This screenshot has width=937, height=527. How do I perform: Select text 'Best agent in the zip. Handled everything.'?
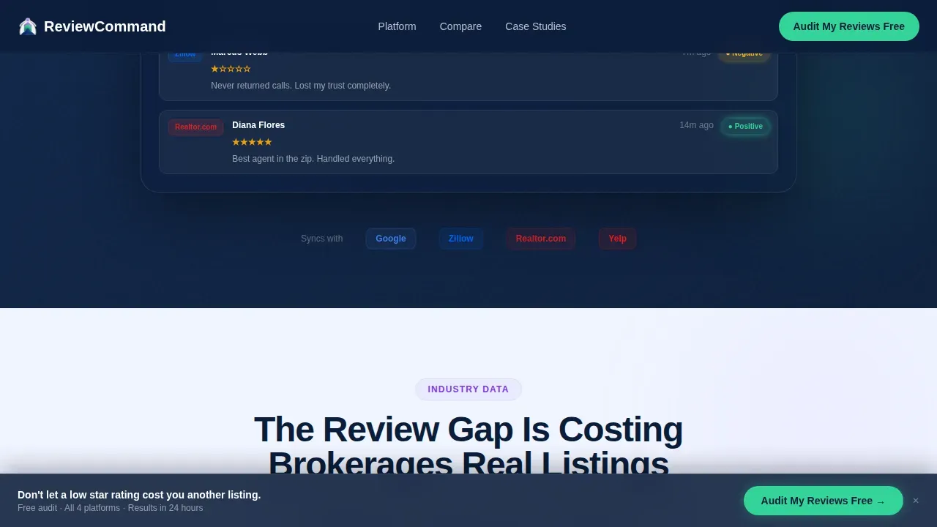pyautogui.click(x=313, y=159)
